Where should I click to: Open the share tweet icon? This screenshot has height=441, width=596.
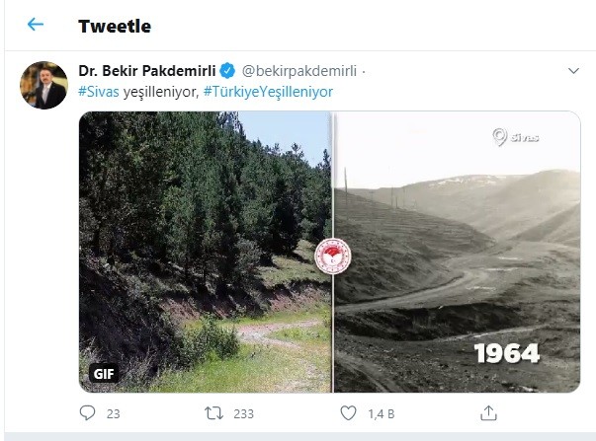488,413
